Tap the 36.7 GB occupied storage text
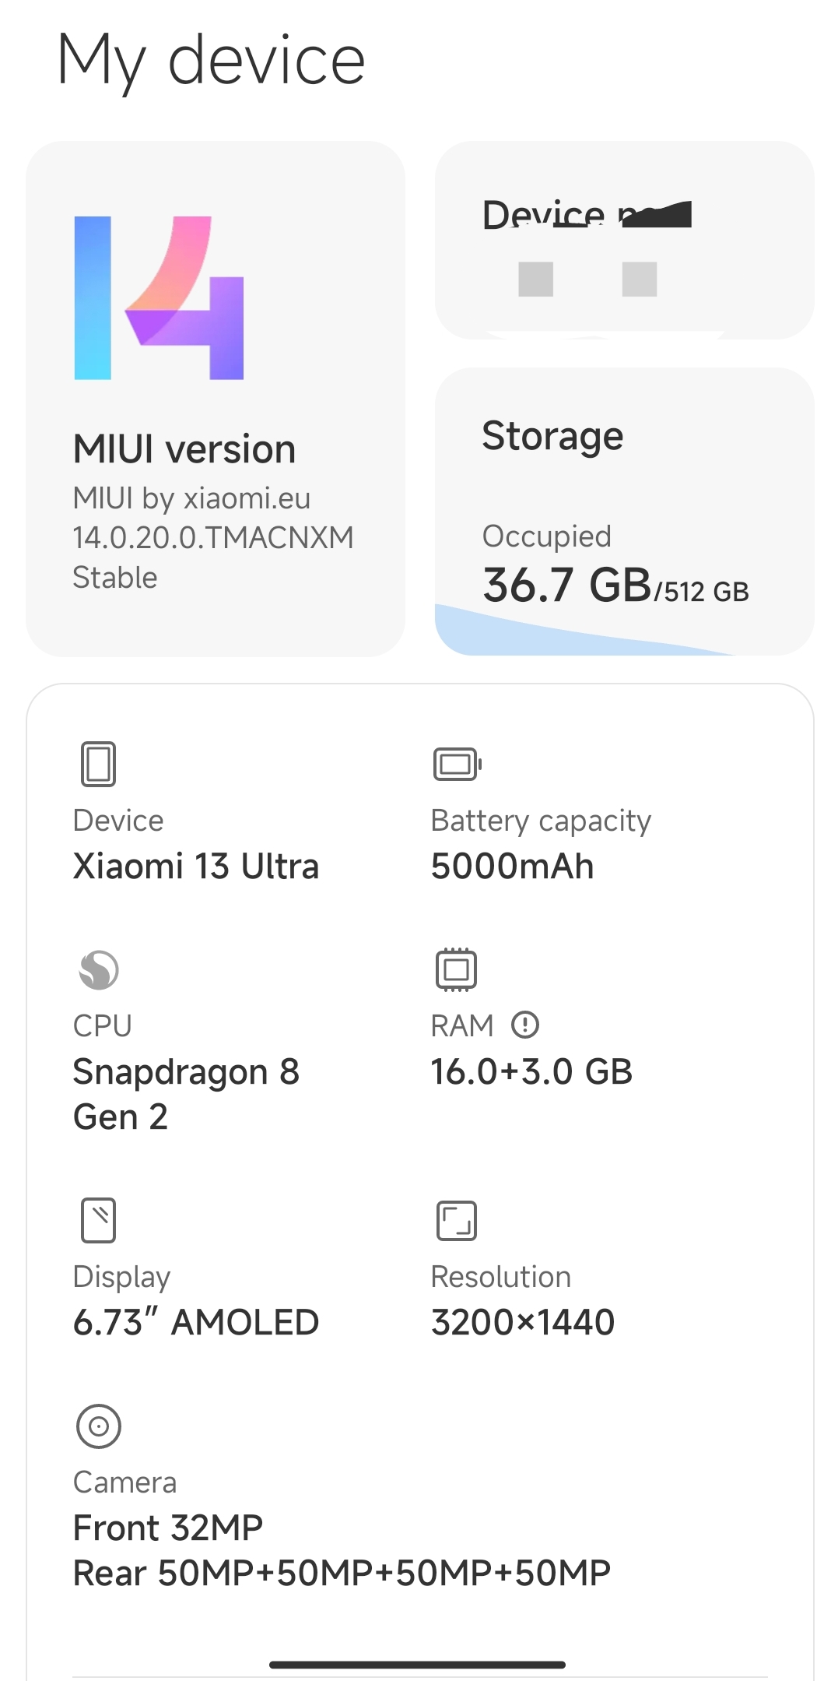Screen dimensions: 838x1681 pos(566,586)
